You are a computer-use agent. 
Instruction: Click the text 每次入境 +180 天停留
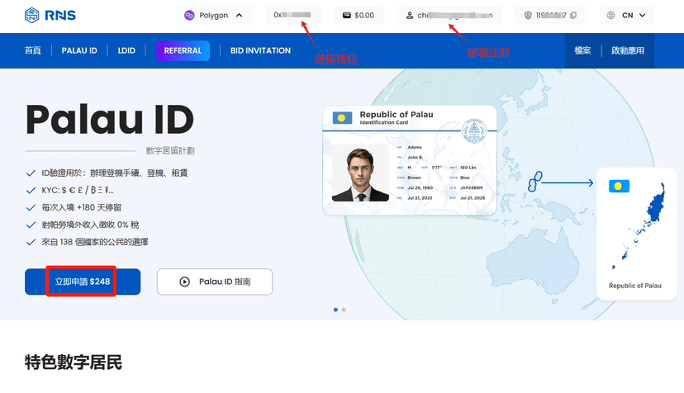[82, 207]
